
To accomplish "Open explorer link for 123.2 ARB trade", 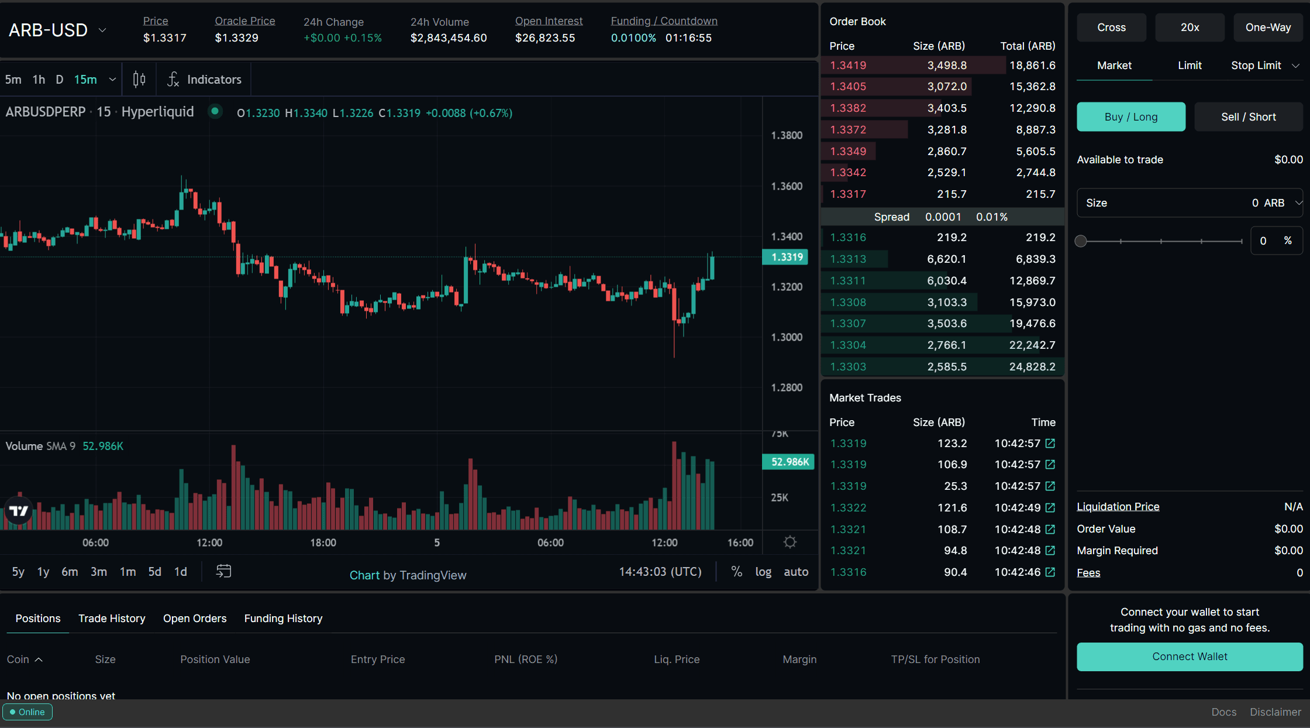I will tap(1050, 443).
